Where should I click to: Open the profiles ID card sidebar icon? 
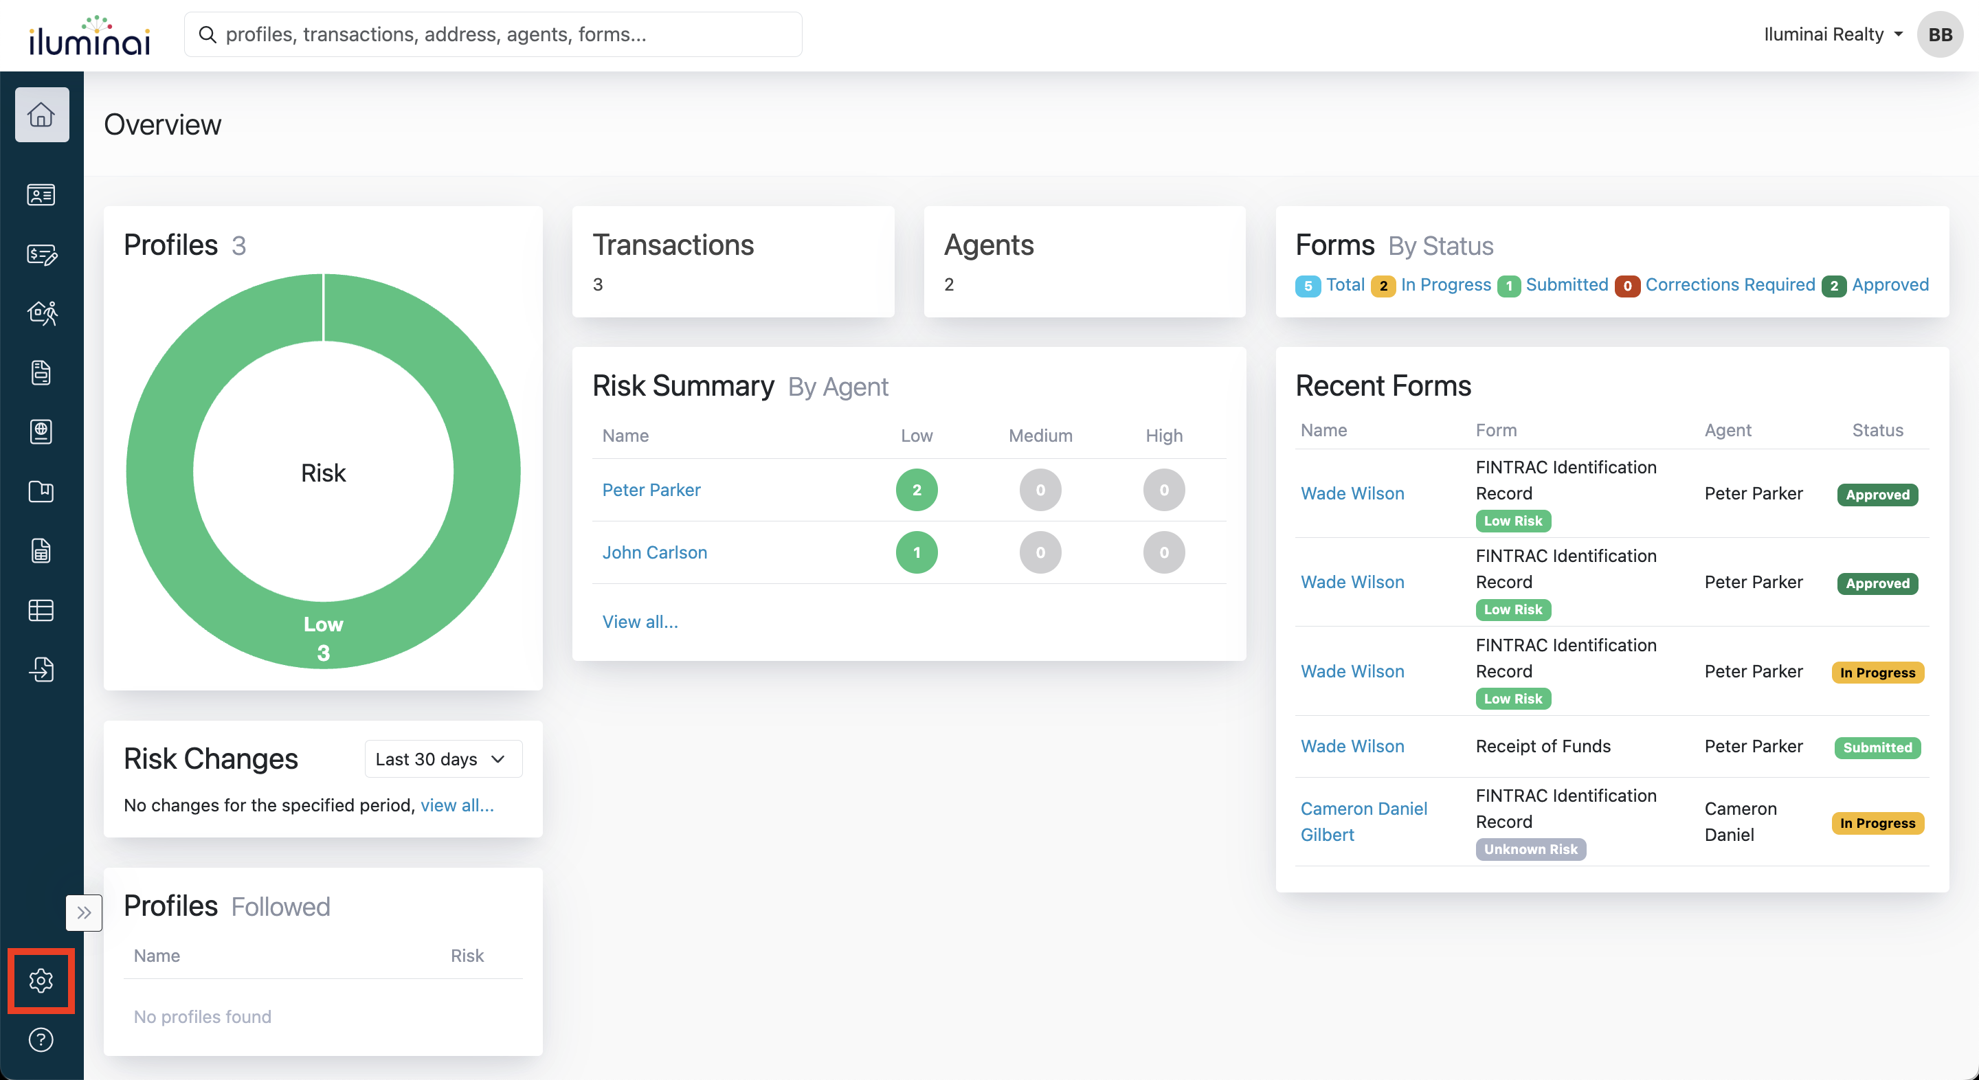[41, 195]
